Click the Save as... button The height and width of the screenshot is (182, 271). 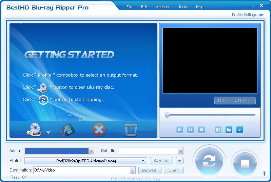click(x=161, y=161)
